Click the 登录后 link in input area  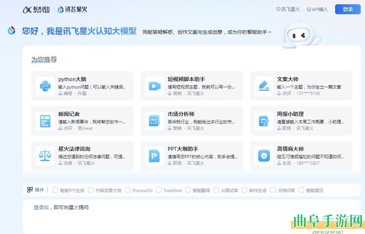pyautogui.click(x=41, y=207)
